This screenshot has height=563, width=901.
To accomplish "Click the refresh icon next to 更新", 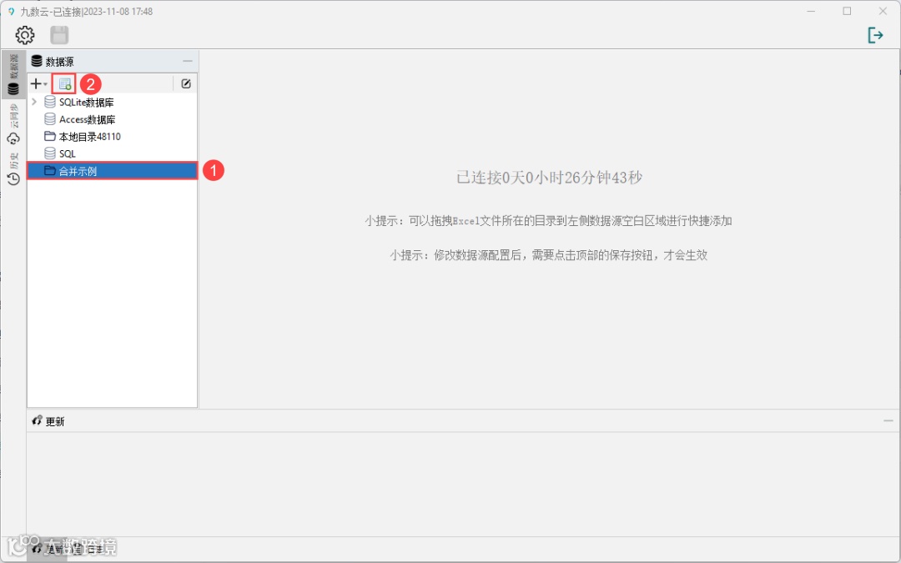I will 36,421.
